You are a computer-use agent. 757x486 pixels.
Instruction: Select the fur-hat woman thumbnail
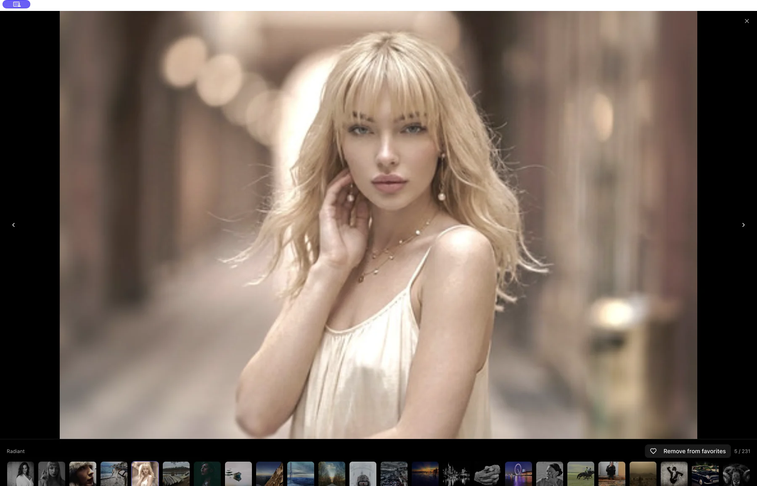83,474
